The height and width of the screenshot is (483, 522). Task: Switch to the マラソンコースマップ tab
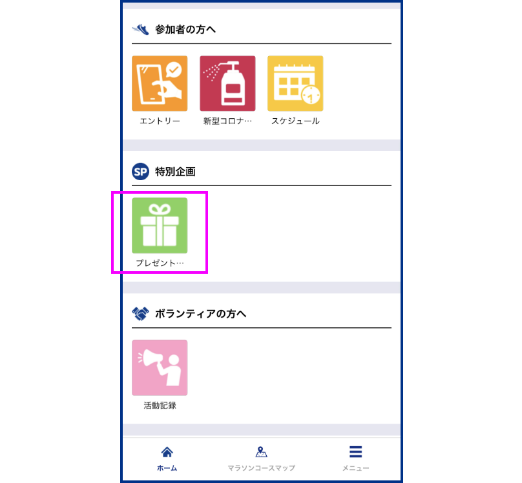point(262,458)
